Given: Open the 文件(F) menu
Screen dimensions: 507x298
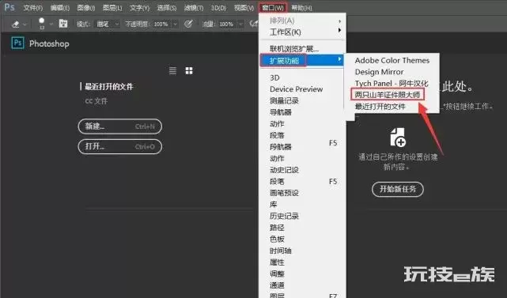Looking at the screenshot, I should click(33, 7).
